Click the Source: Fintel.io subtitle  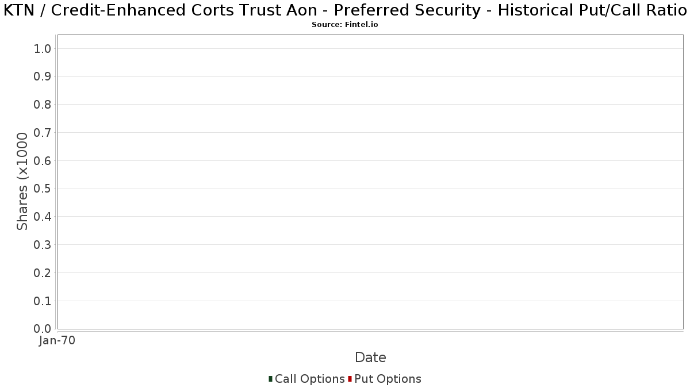(x=344, y=25)
